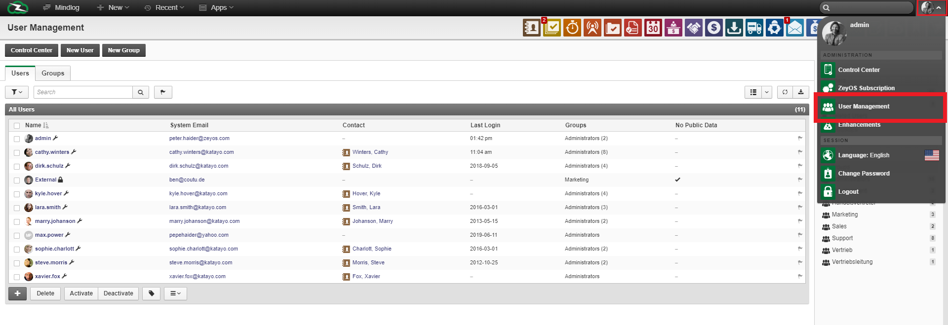This screenshot has width=948, height=325.
Task: Click the magnifier search button beside Search field
Action: click(x=141, y=92)
